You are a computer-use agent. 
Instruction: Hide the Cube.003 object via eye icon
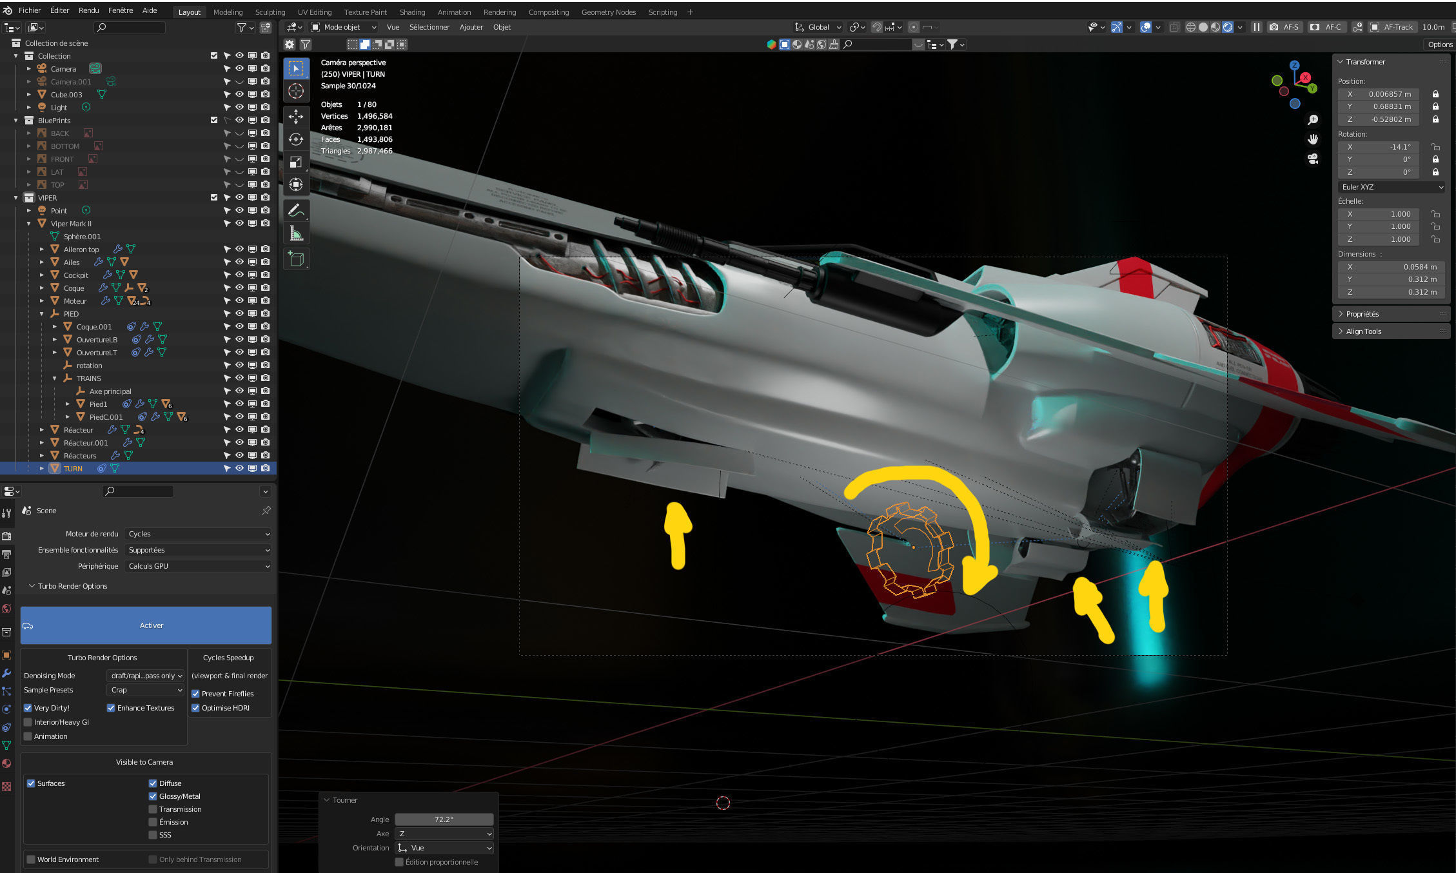[x=239, y=94]
